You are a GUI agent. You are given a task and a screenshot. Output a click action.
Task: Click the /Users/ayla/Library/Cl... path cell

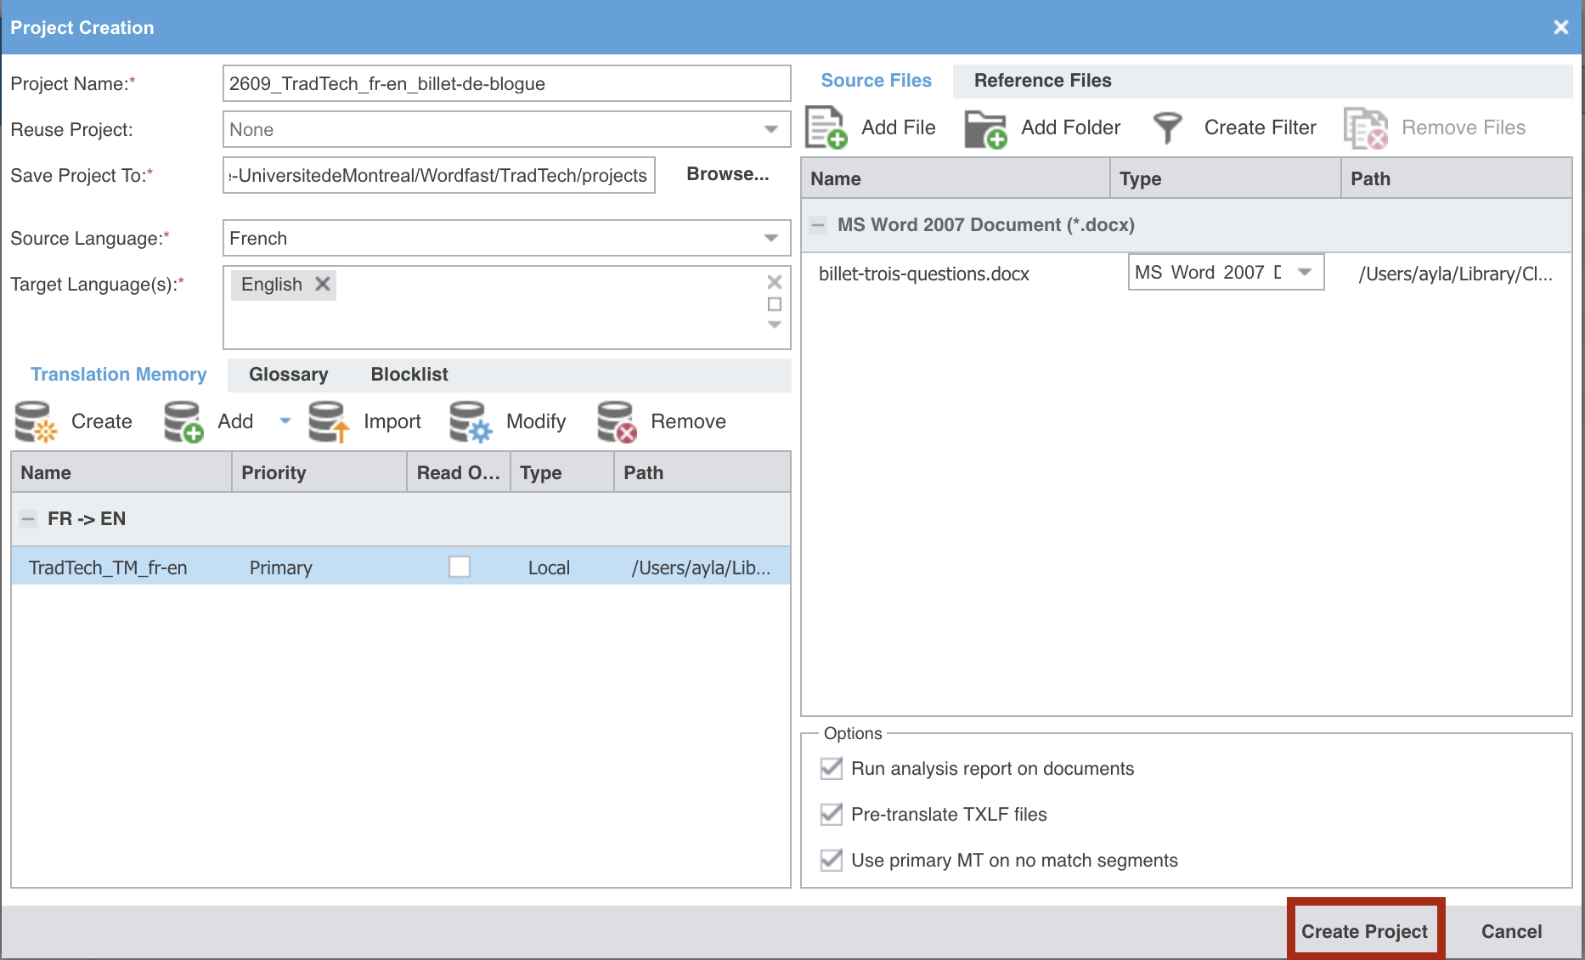[1455, 274]
